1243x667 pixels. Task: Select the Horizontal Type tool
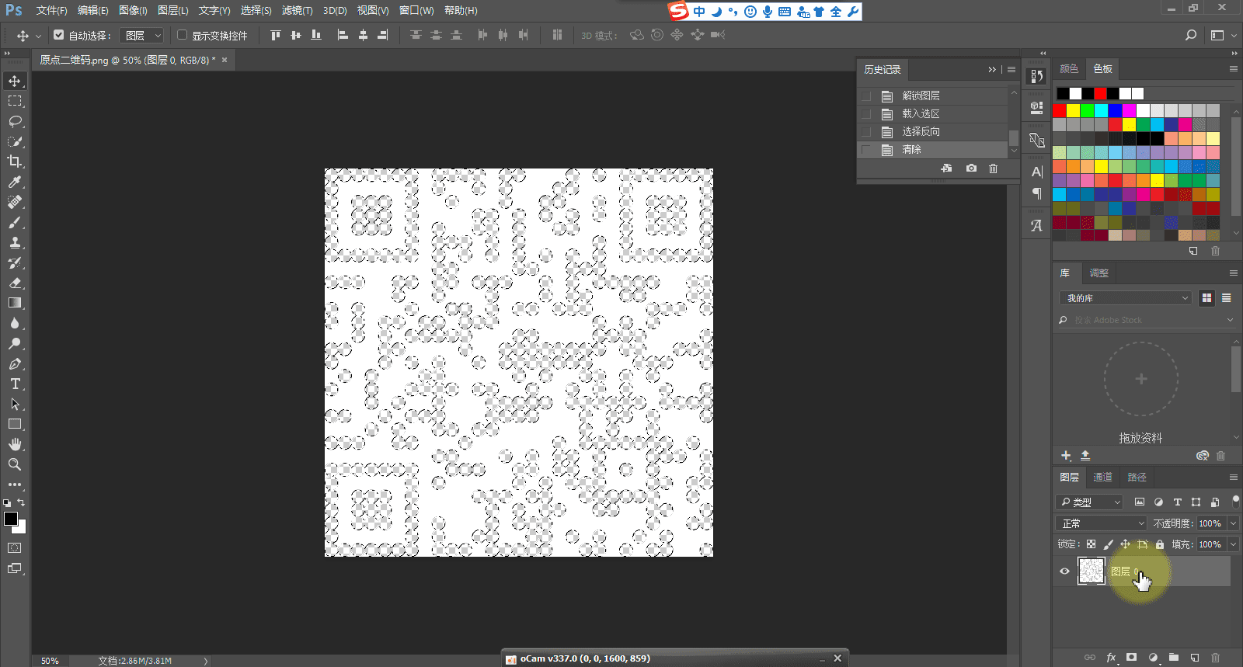[x=15, y=384]
